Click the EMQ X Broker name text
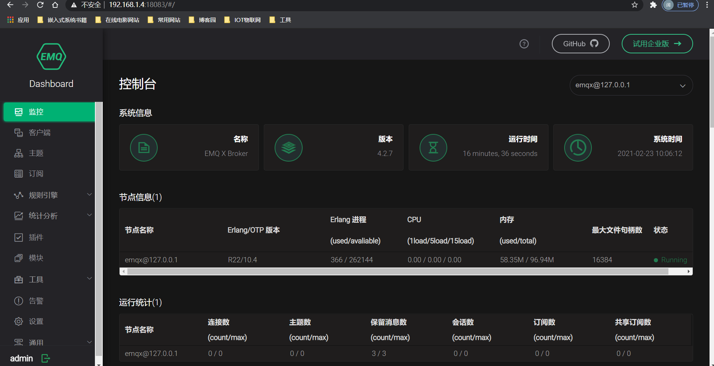Screen dimensions: 714x366 point(226,154)
